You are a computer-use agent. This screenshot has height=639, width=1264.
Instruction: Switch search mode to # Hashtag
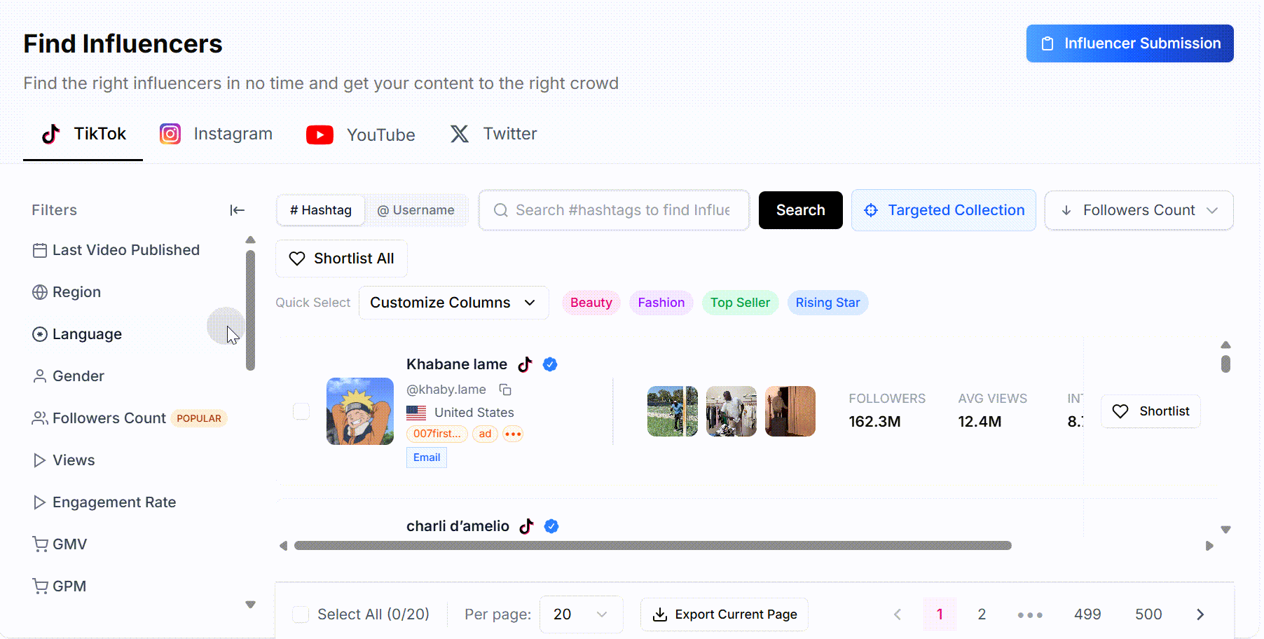(x=321, y=210)
